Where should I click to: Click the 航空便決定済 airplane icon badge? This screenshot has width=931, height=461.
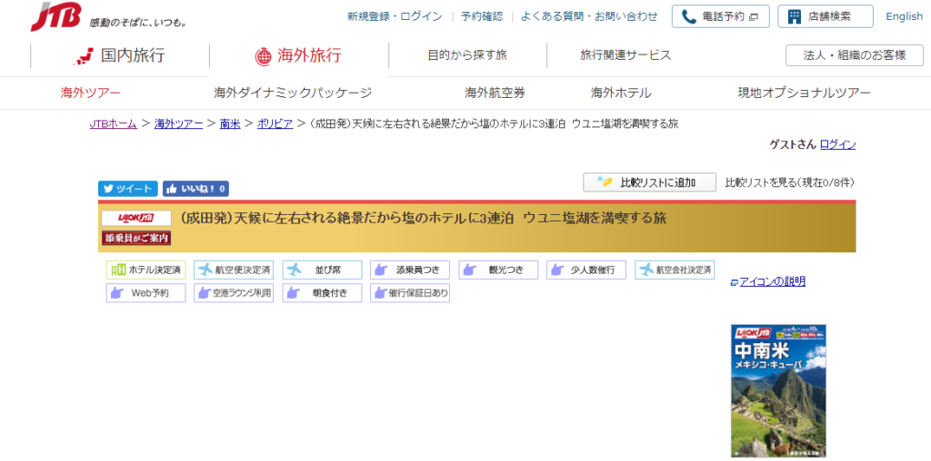[x=234, y=270]
